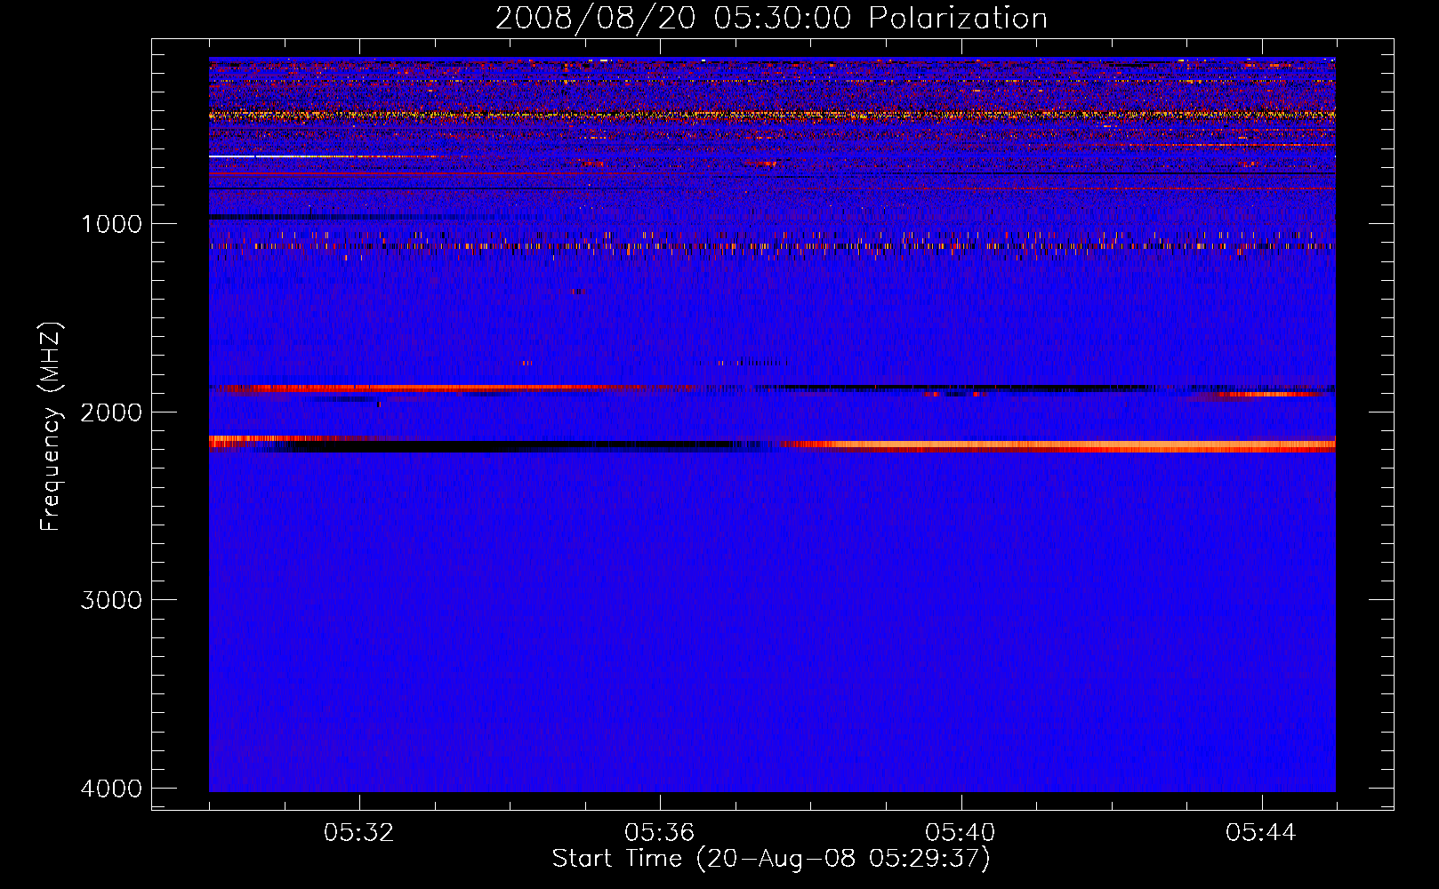Click the 1000 frequency tick label

click(112, 223)
